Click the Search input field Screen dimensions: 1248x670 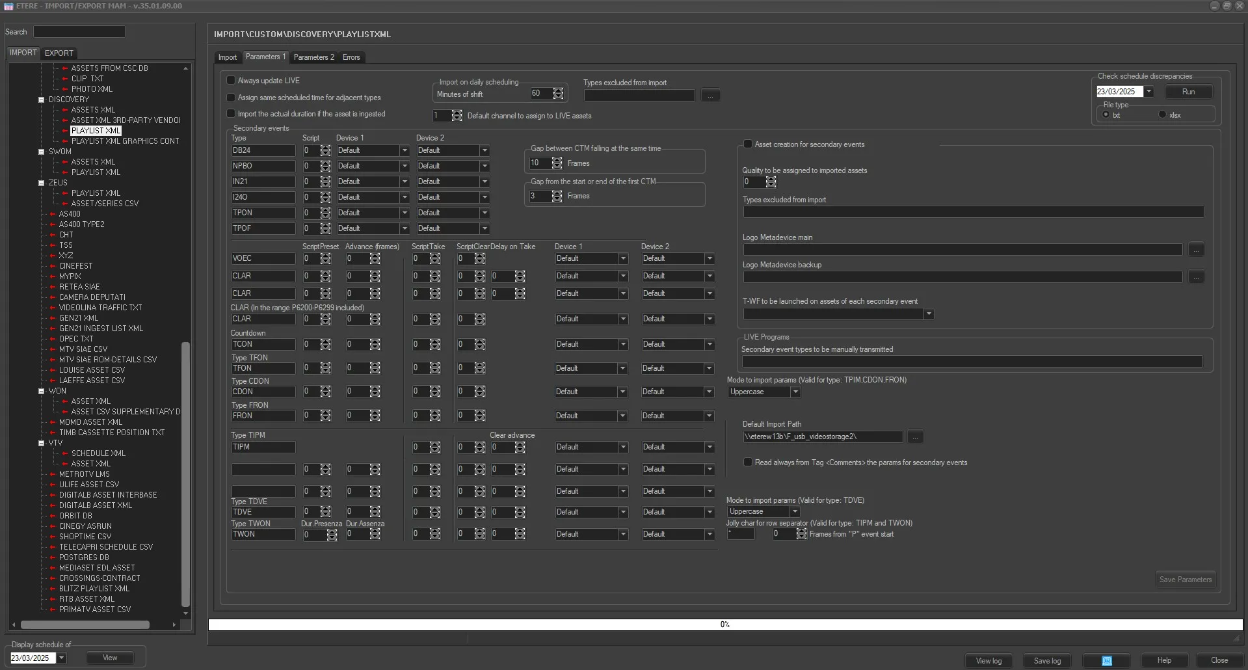pos(79,32)
